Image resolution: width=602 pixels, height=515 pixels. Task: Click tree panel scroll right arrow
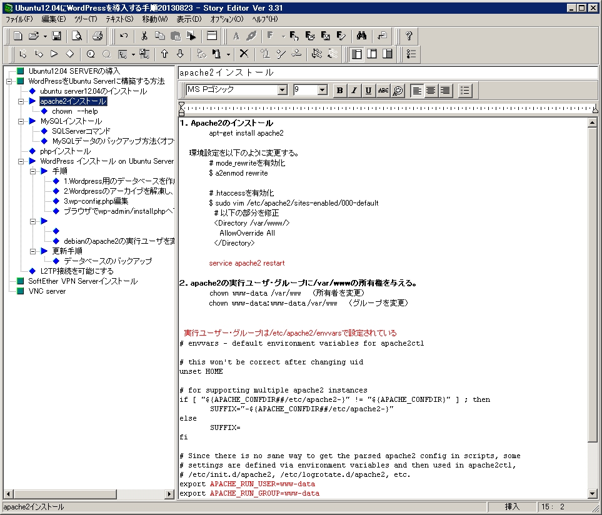point(169,494)
